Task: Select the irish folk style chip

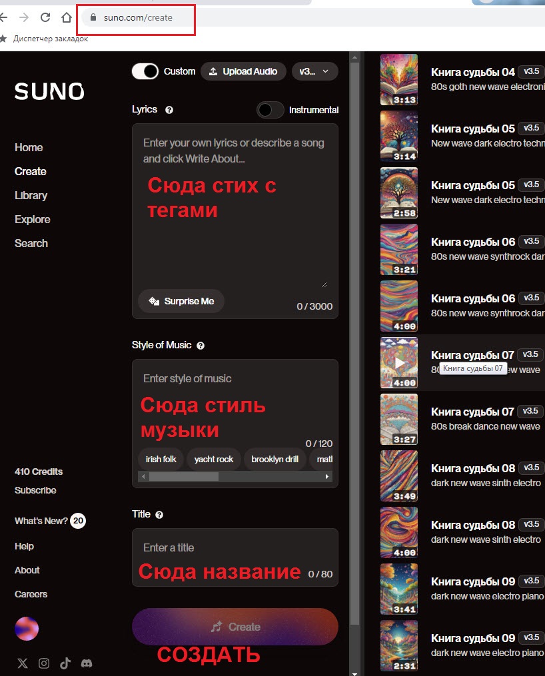Action: (x=161, y=460)
